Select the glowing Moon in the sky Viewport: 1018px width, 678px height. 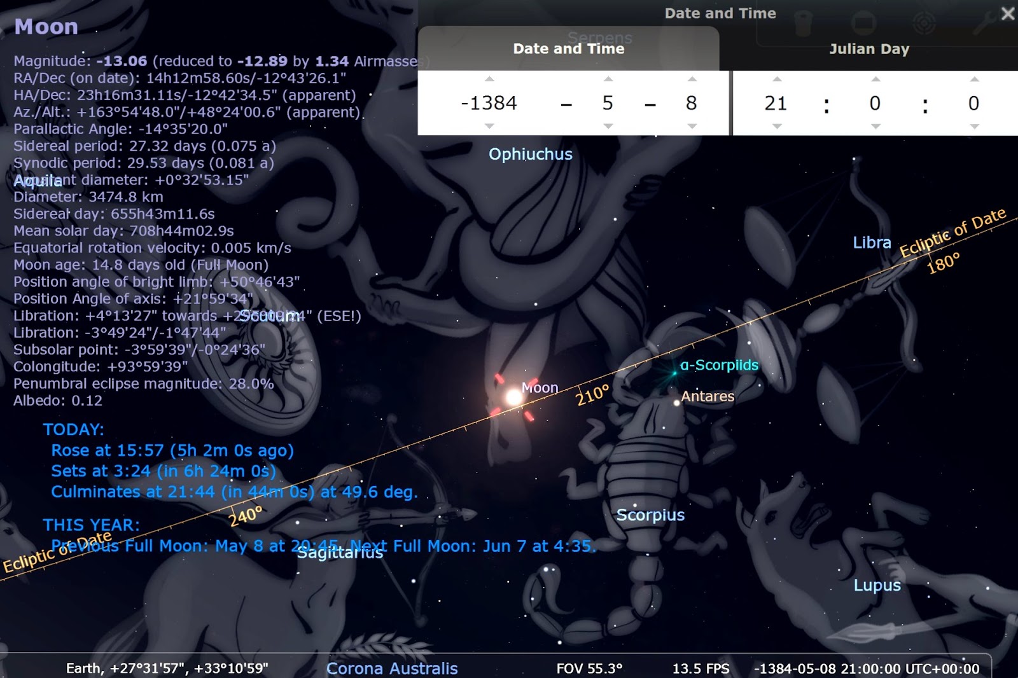(513, 398)
